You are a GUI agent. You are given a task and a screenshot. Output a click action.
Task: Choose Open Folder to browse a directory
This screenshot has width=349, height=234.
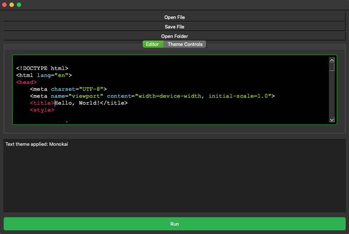coord(174,36)
